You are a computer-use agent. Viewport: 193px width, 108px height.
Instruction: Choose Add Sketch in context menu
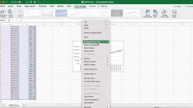tap(96, 103)
